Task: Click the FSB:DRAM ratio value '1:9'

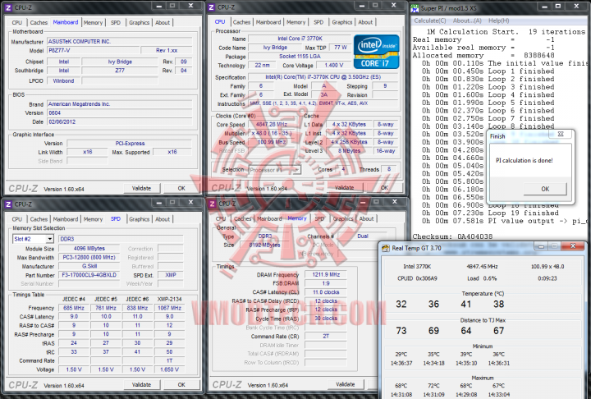Action: pos(326,283)
